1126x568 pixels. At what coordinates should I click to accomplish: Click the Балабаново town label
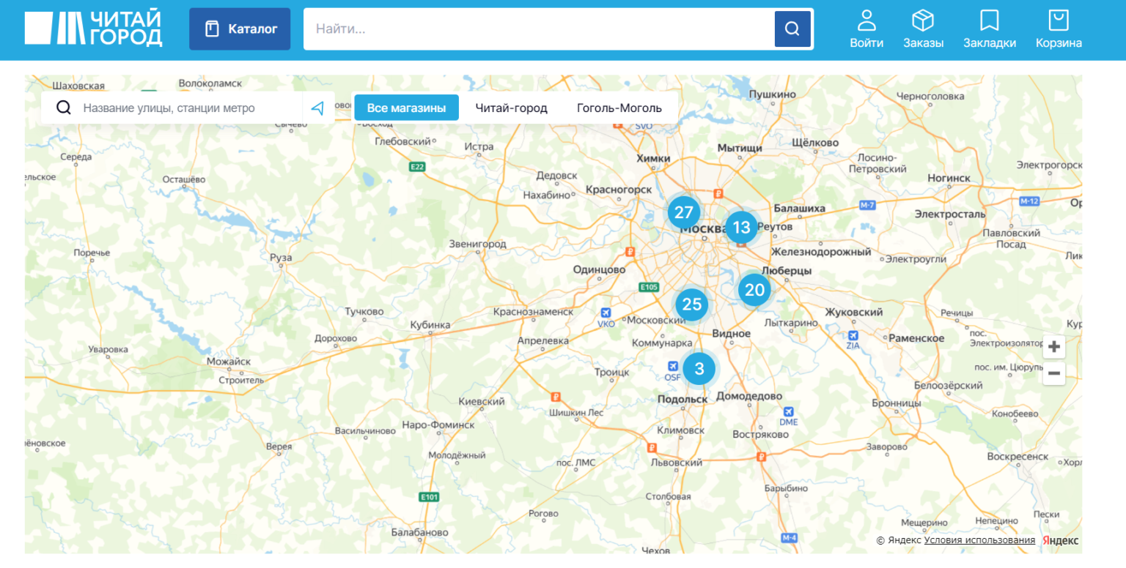tap(419, 532)
